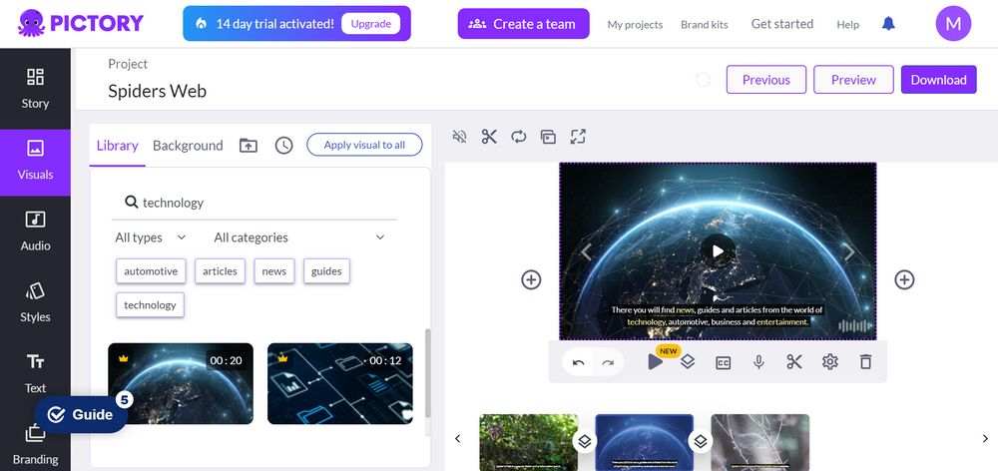
Task: Expand the All types dropdown
Action: [151, 237]
